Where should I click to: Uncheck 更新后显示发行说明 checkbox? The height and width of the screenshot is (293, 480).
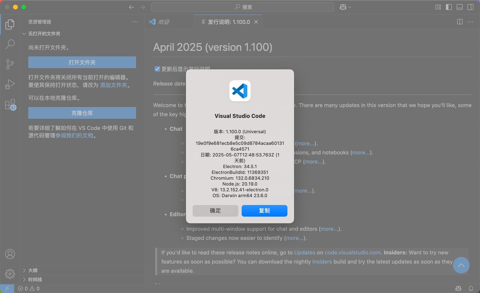(157, 69)
